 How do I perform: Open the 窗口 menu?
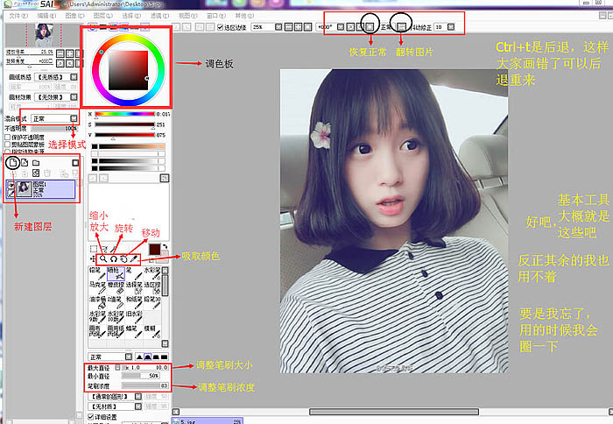tap(216, 16)
